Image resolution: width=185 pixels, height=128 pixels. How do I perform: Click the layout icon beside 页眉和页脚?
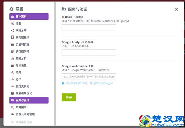(x=12, y=44)
